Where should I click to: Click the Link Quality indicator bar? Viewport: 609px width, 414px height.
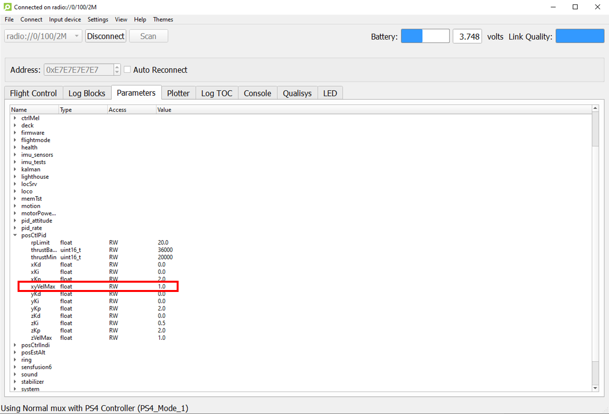coord(580,36)
